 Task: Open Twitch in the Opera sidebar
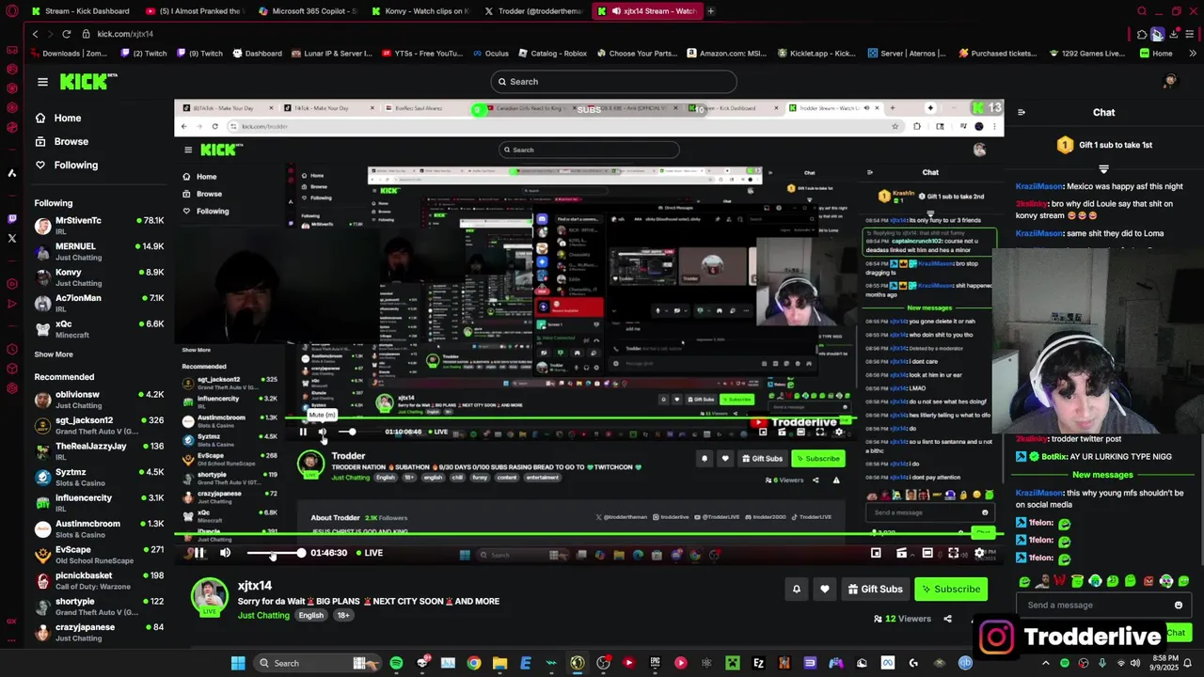tap(11, 218)
